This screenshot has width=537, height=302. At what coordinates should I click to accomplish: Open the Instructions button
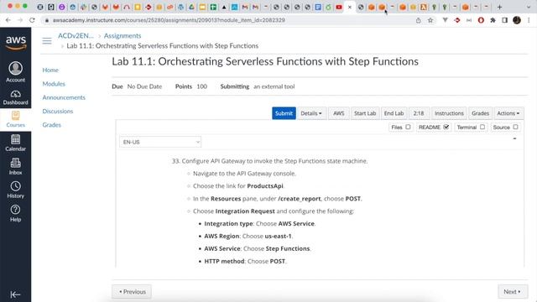coord(449,113)
